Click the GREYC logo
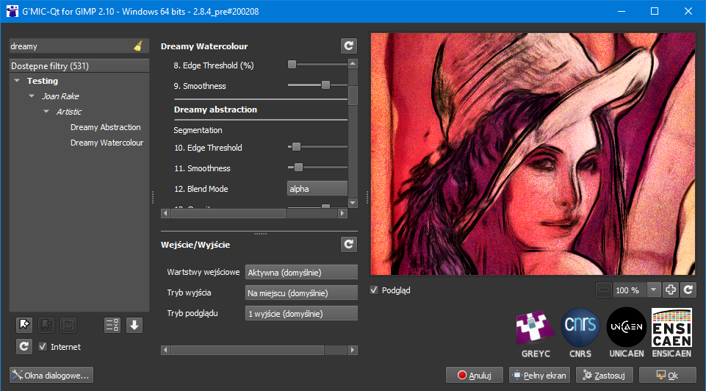The image size is (706, 391). [535, 334]
